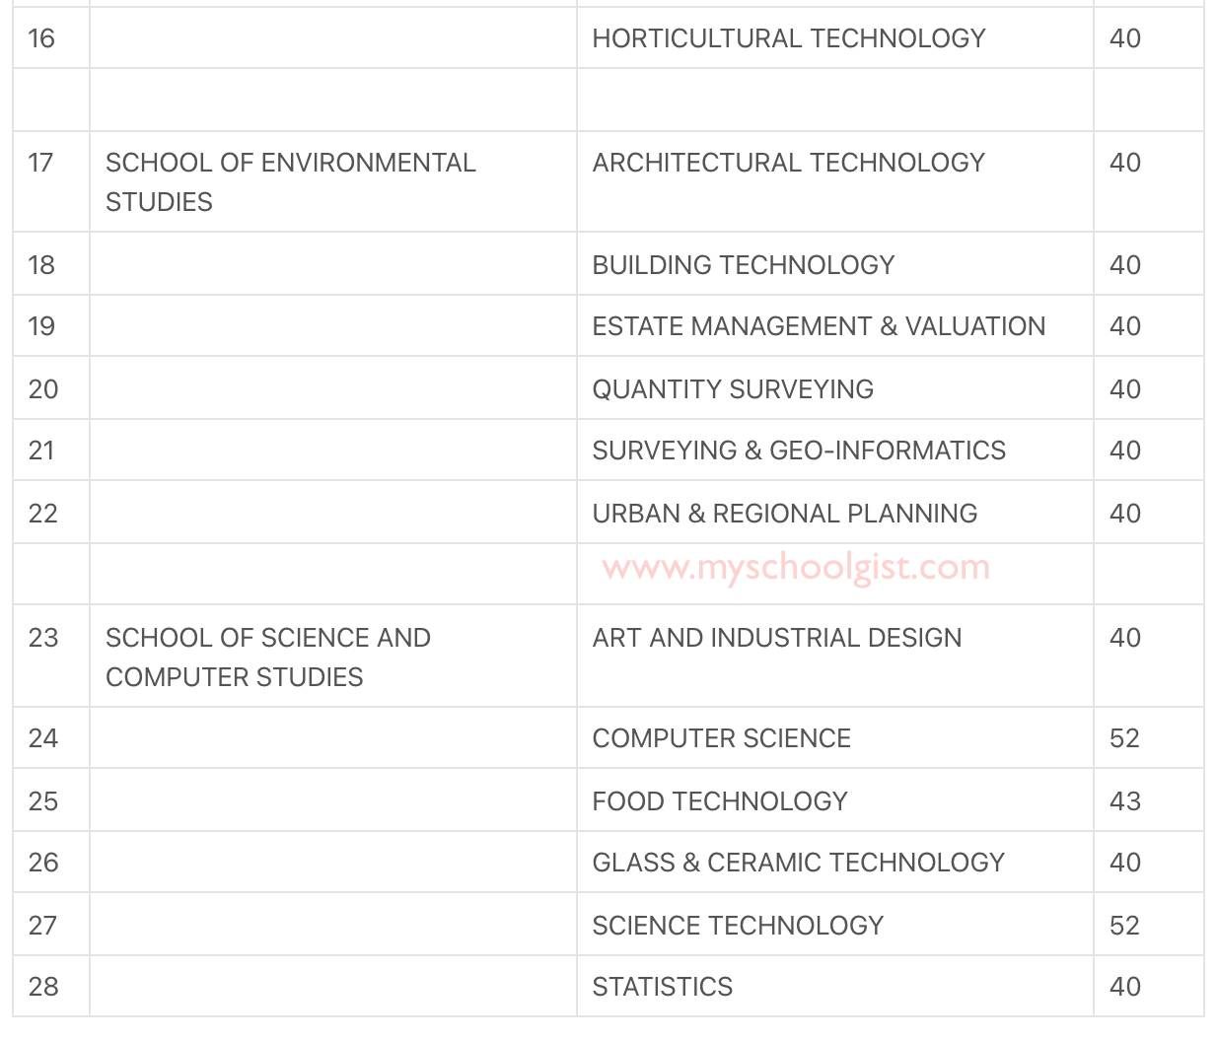This screenshot has width=1217, height=1041.
Task: Select the HORTICULTURAL TECHNOLOGY cell
Action: [788, 38]
